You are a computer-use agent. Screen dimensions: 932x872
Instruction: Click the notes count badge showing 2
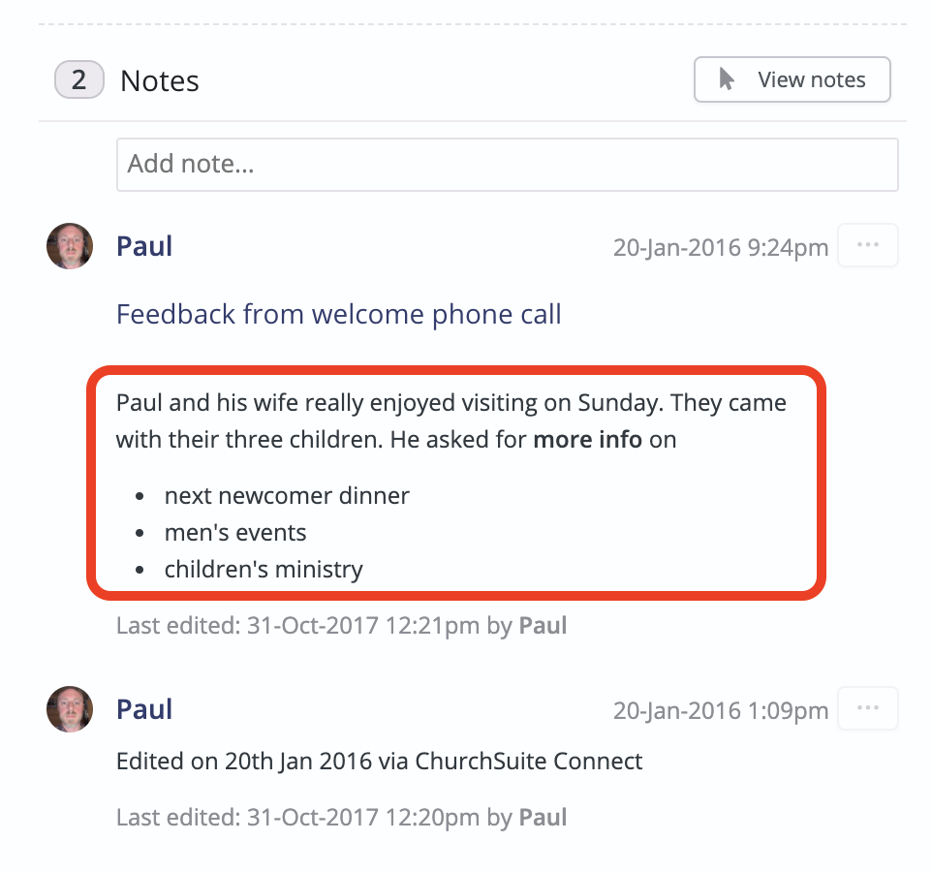tap(78, 79)
